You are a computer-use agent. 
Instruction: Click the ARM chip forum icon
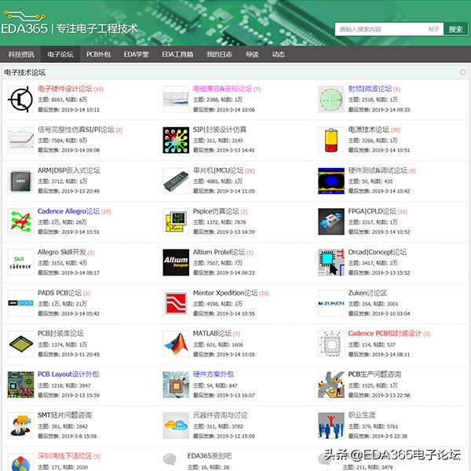[x=19, y=181]
